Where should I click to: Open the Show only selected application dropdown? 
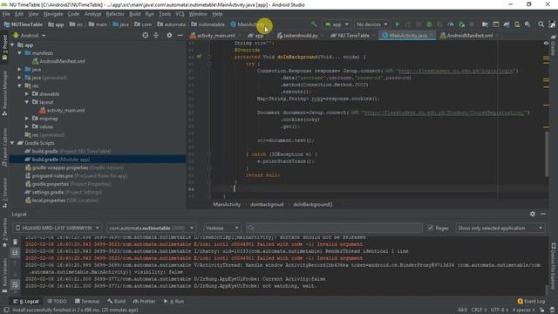(500, 228)
